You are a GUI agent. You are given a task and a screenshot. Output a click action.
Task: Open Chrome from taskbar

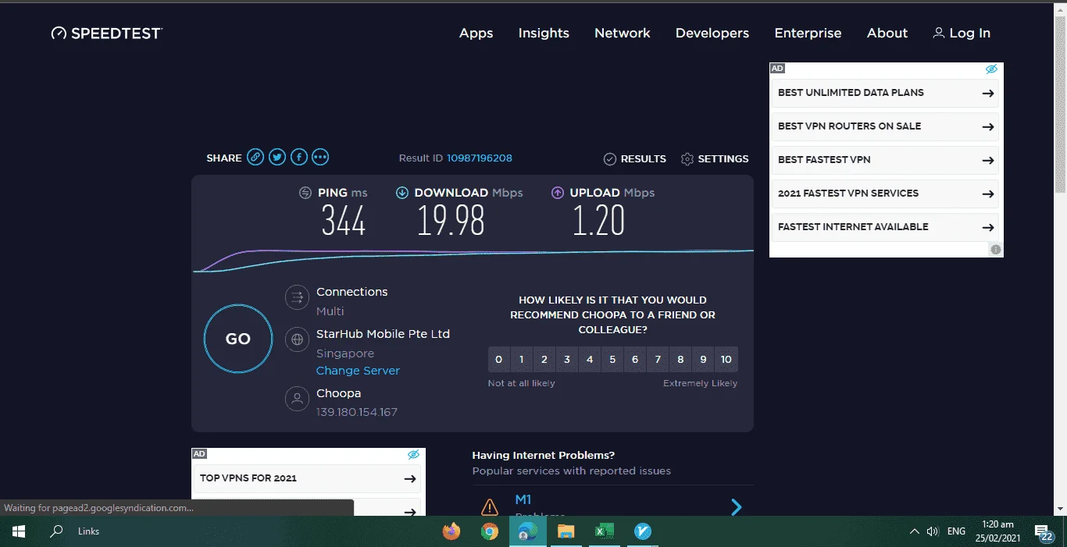tap(490, 531)
